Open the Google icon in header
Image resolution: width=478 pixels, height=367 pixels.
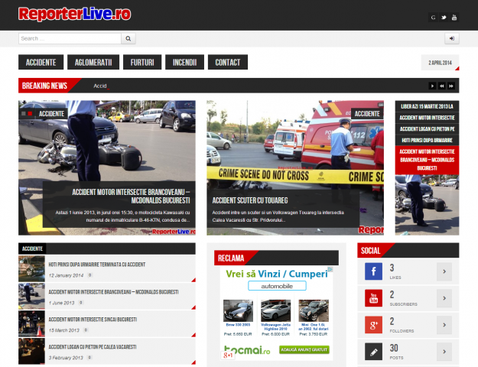point(434,17)
